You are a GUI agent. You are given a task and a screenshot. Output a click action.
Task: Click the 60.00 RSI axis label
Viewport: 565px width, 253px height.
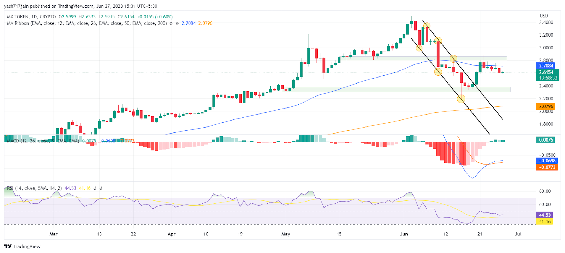pos(545,204)
